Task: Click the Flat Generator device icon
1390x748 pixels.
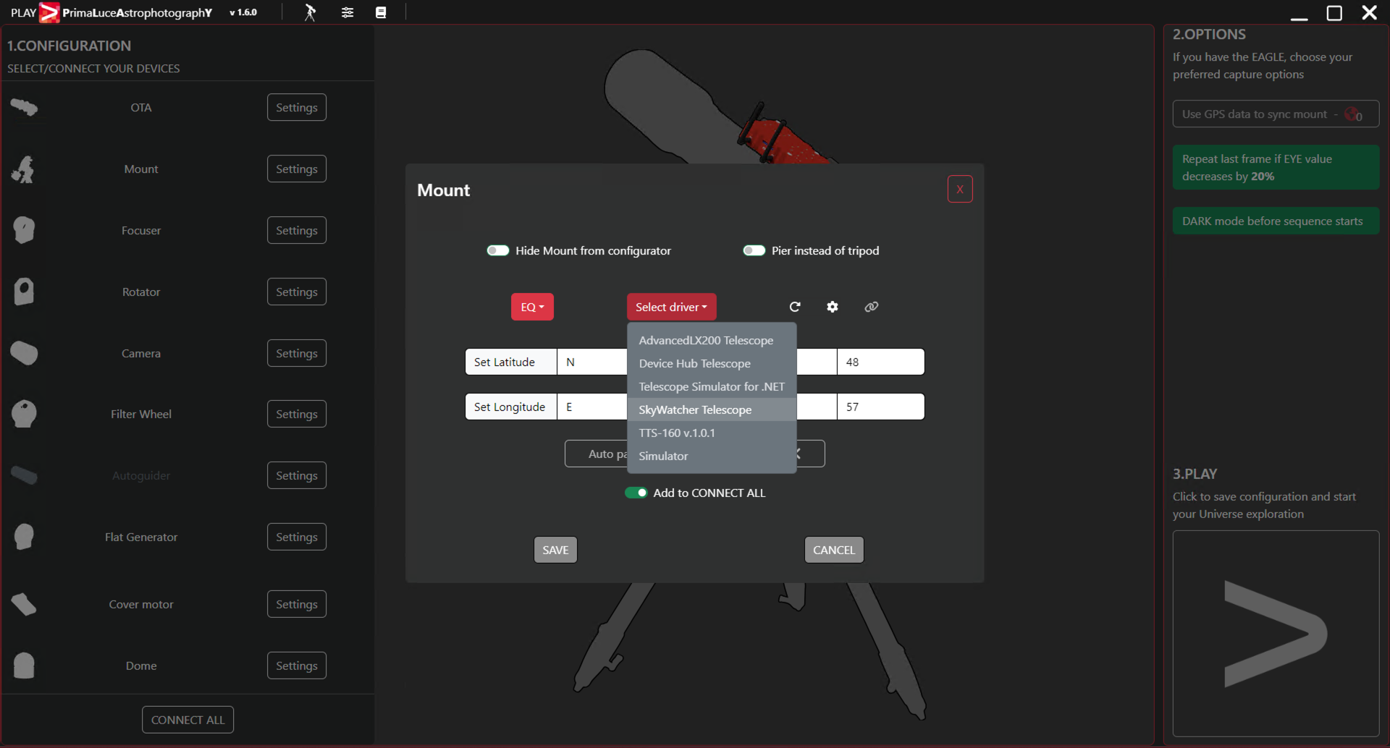Action: [x=24, y=537]
